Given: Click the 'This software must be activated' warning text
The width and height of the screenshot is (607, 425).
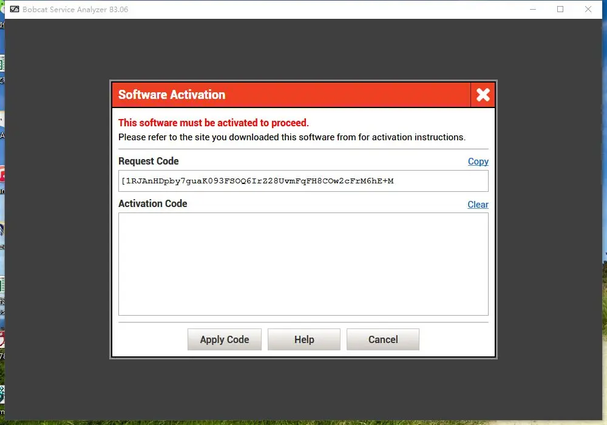Looking at the screenshot, I should [x=213, y=123].
